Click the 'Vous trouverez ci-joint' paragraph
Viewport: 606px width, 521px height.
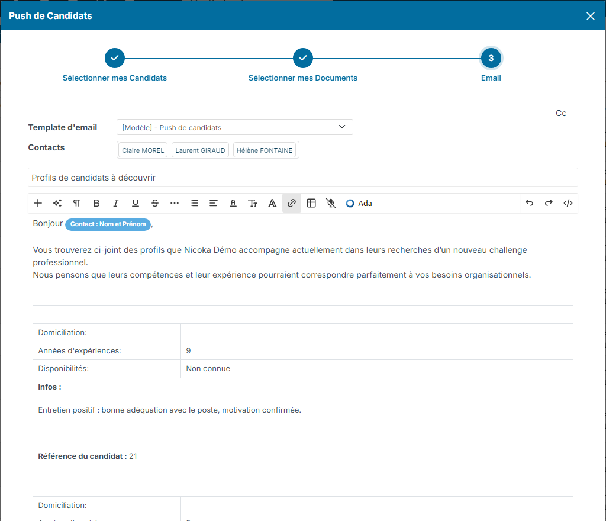280,256
